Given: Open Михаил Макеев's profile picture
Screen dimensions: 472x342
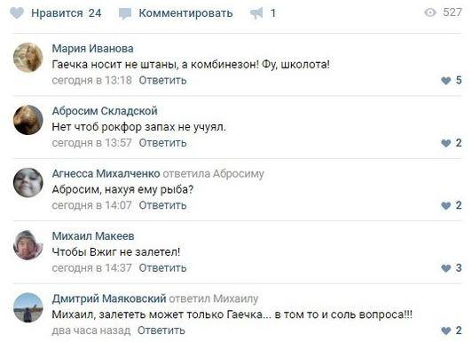Looking at the screenshot, I should tap(28, 245).
